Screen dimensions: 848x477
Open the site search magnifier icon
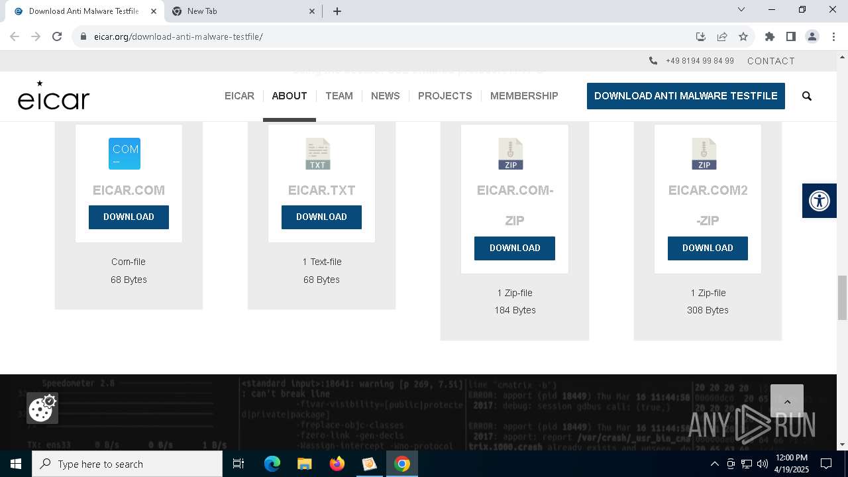(x=807, y=96)
